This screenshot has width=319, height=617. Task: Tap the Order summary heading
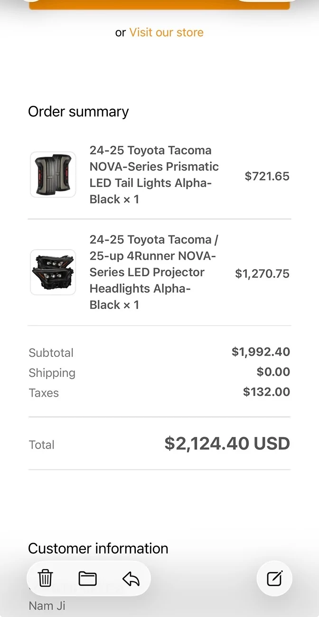click(x=78, y=112)
